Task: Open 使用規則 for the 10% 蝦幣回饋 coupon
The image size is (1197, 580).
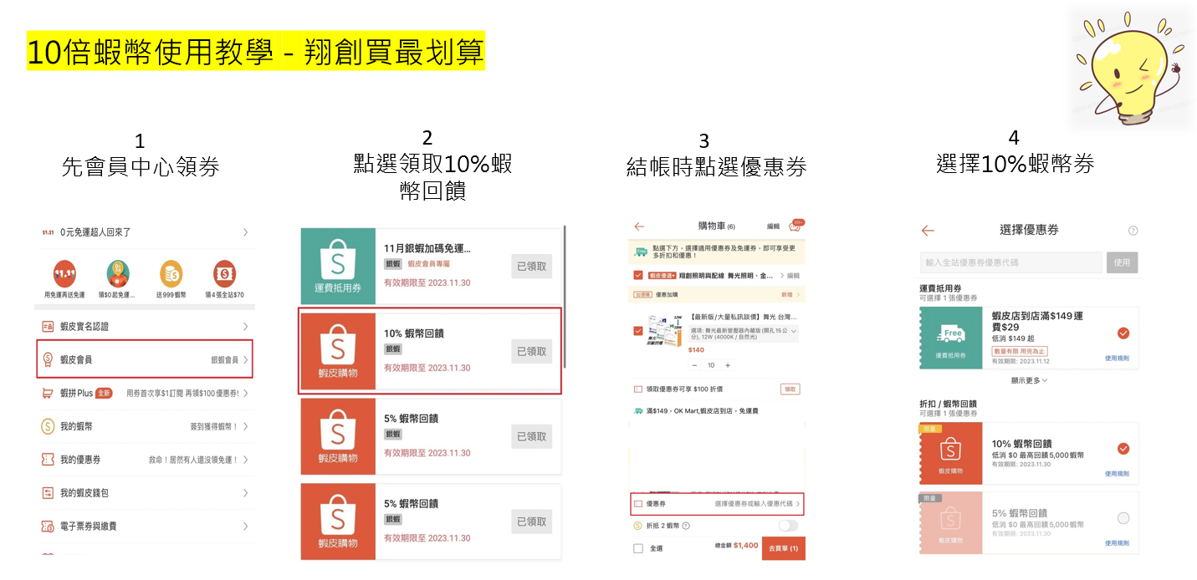Action: (1117, 472)
